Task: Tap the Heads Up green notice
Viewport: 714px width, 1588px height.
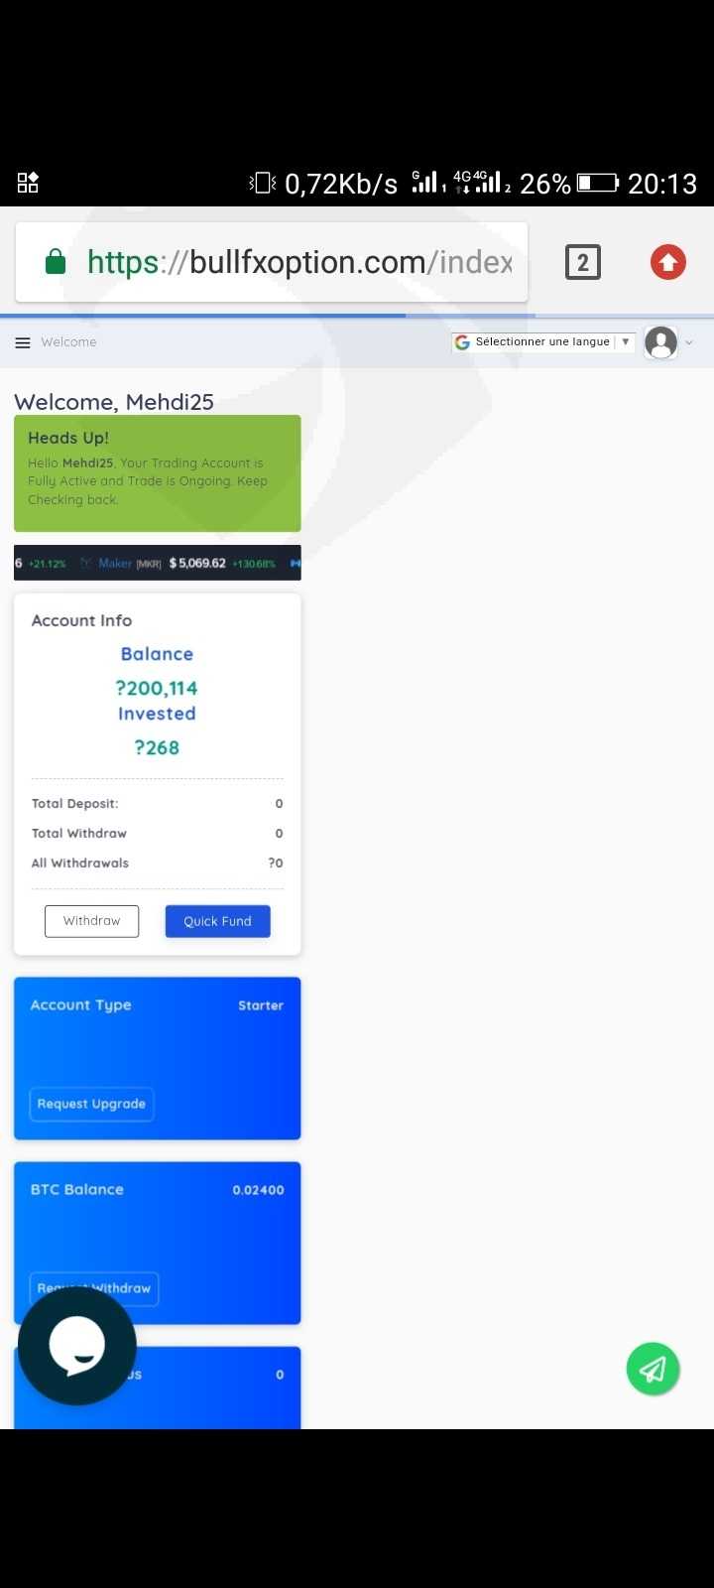Action: click(x=157, y=473)
